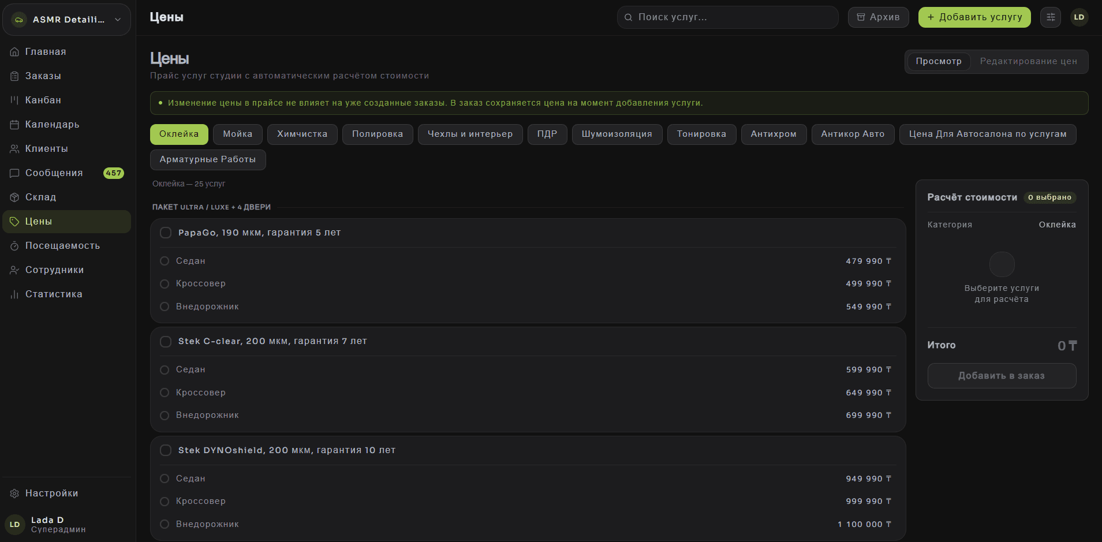Click the Добавить в заказ button
This screenshot has height=542, width=1102.
point(1002,376)
